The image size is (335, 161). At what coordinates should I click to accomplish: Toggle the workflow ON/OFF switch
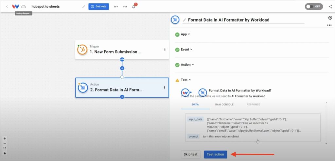click(314, 7)
